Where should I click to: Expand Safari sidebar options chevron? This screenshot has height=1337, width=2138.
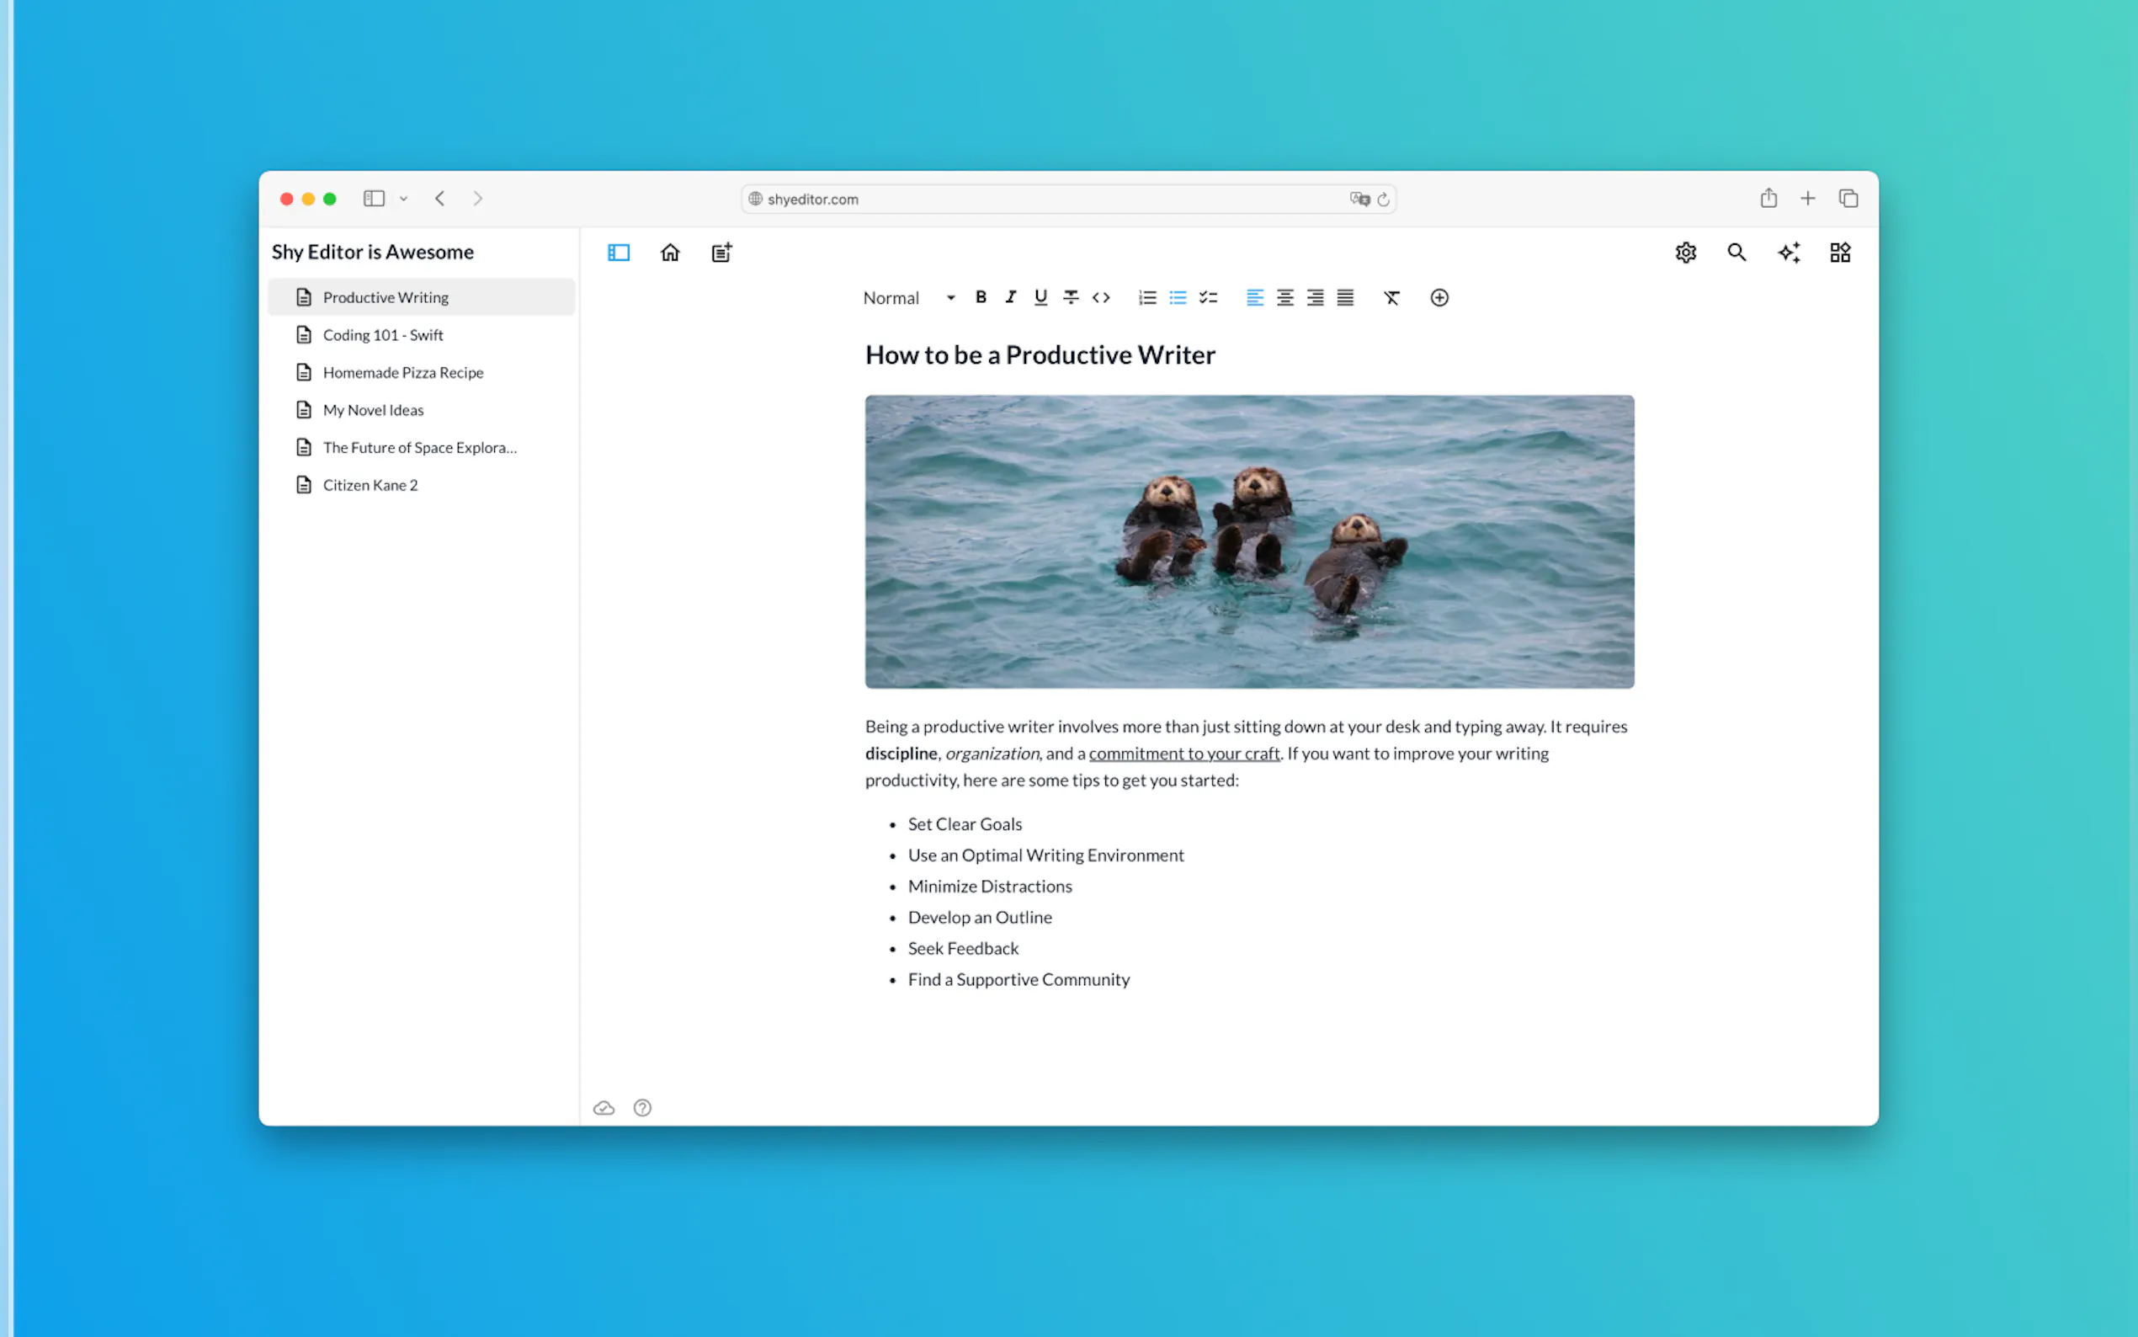pos(403,199)
